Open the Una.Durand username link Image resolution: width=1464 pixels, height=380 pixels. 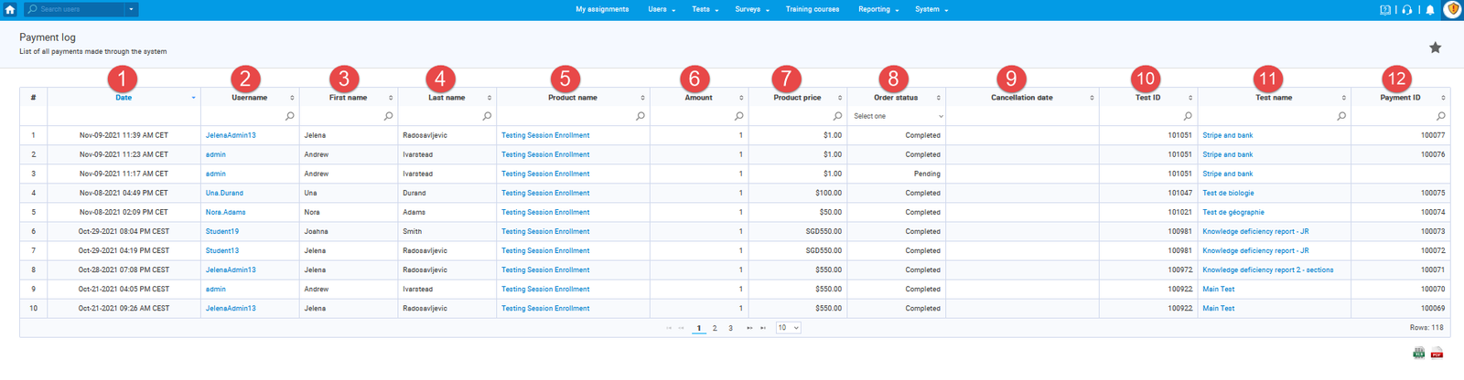(224, 193)
